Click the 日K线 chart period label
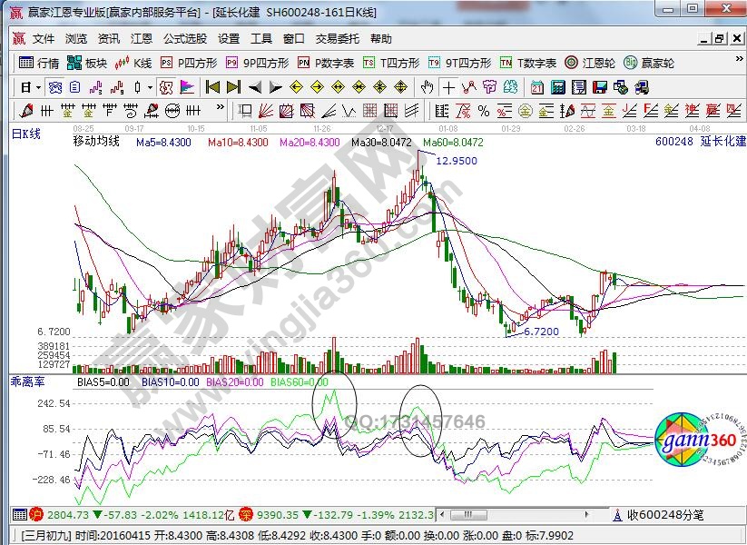This screenshot has height=545, width=747. coord(26,134)
